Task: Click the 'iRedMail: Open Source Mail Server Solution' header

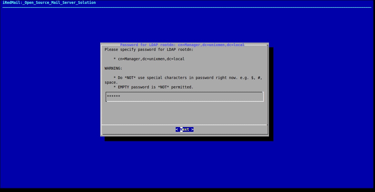Action: click(x=49, y=2)
